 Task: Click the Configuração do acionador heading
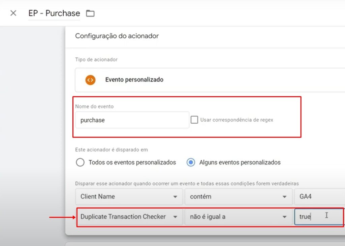117,36
